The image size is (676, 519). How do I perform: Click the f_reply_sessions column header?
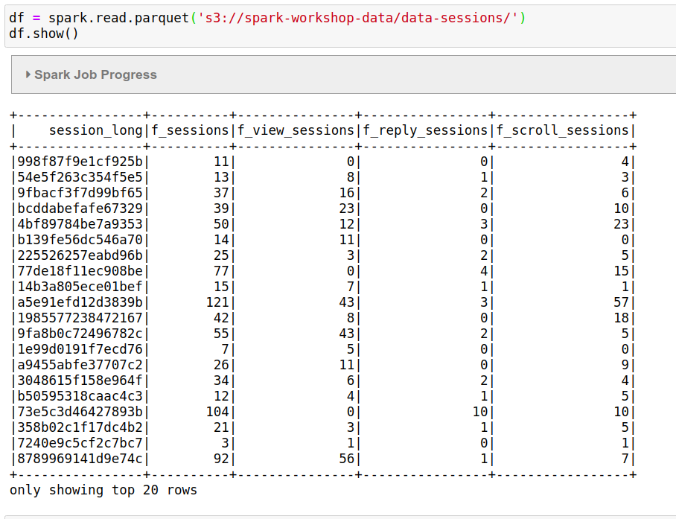point(425,130)
